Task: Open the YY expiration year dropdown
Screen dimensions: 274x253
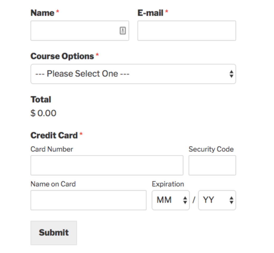Action: [217, 200]
